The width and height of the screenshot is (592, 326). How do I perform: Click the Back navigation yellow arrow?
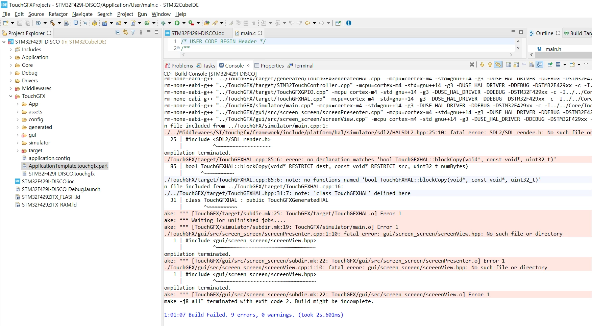307,23
